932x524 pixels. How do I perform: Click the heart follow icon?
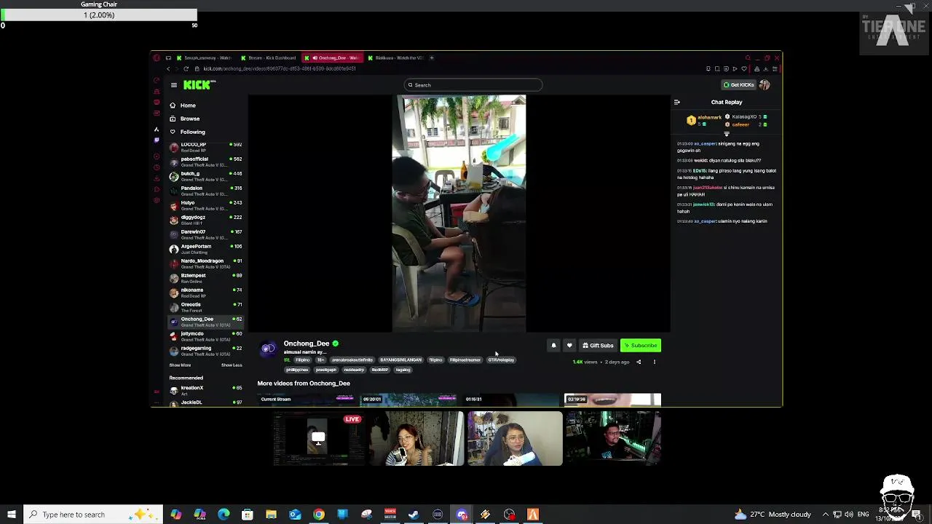click(569, 346)
